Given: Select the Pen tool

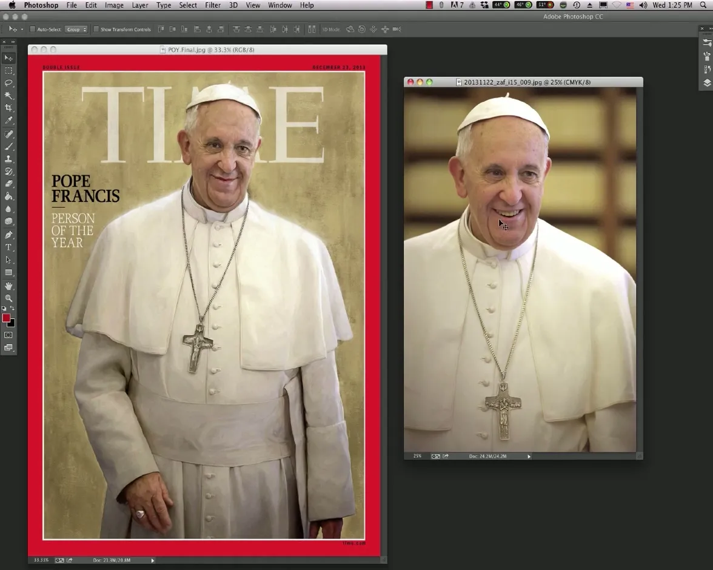Looking at the screenshot, I should [x=8, y=235].
